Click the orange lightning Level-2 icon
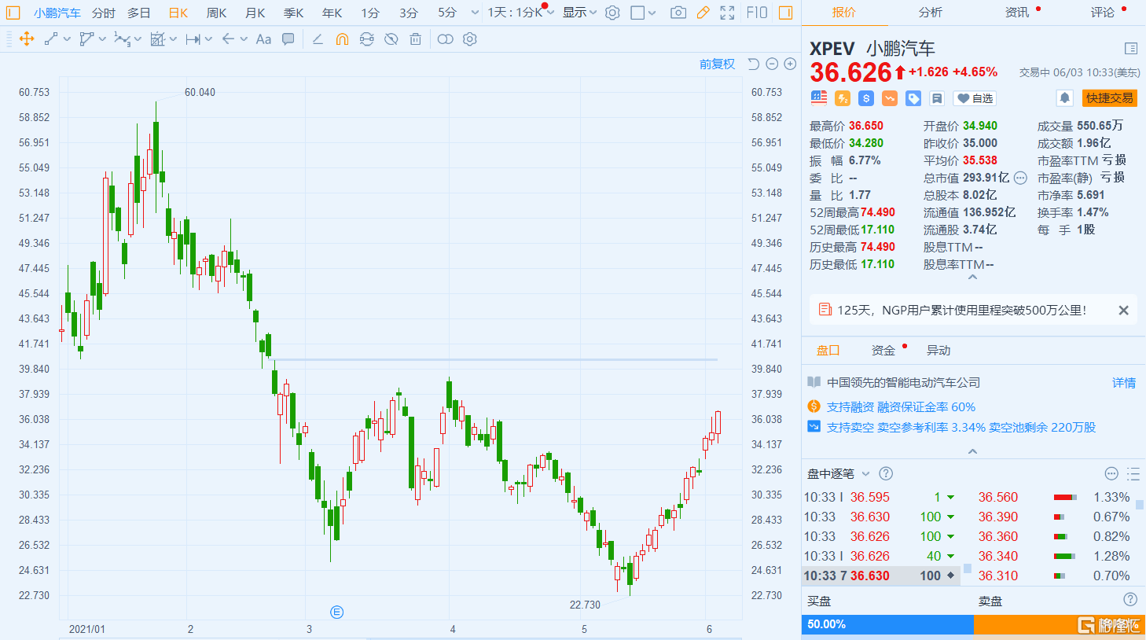1146x640 pixels. click(x=843, y=98)
